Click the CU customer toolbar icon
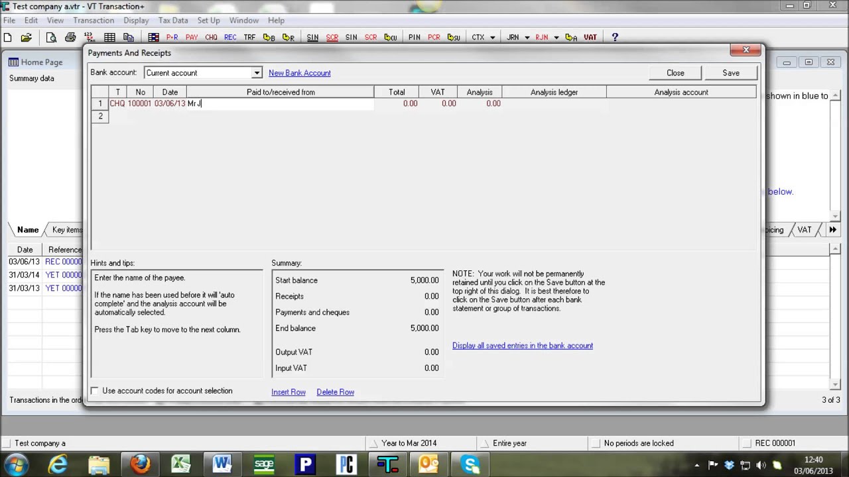This screenshot has height=477, width=849. pos(391,38)
